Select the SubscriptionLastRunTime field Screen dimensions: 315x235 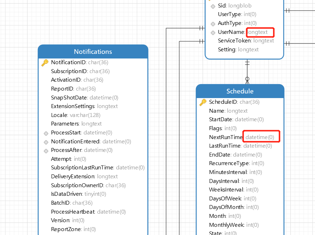click(98, 168)
